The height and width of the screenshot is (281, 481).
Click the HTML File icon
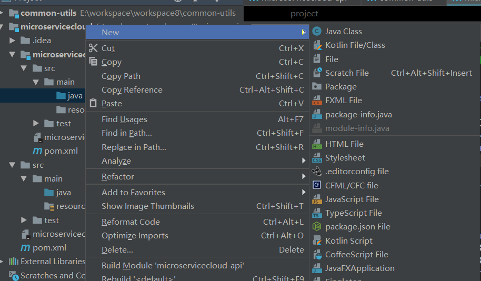click(317, 144)
